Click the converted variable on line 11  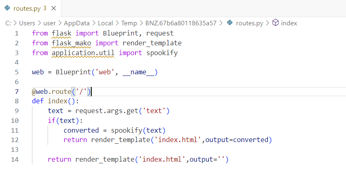tap(81, 131)
